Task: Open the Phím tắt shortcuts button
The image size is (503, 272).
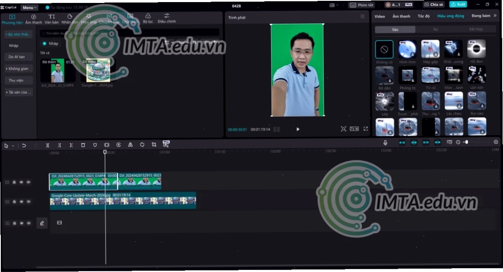Action: 362,5
